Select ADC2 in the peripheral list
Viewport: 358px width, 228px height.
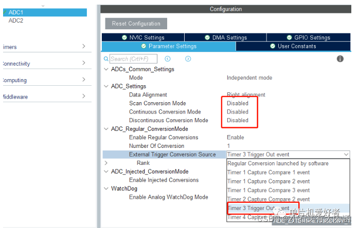pyautogui.click(x=16, y=21)
